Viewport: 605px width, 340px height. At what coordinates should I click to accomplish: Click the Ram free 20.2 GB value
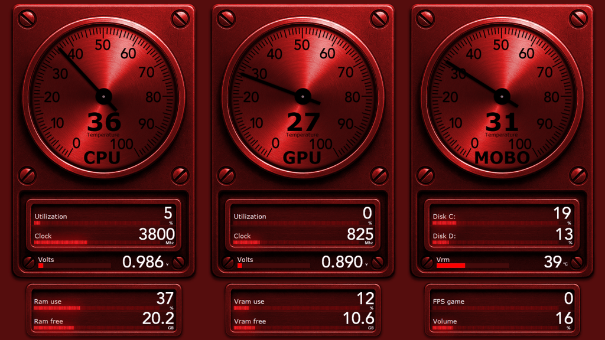click(158, 319)
